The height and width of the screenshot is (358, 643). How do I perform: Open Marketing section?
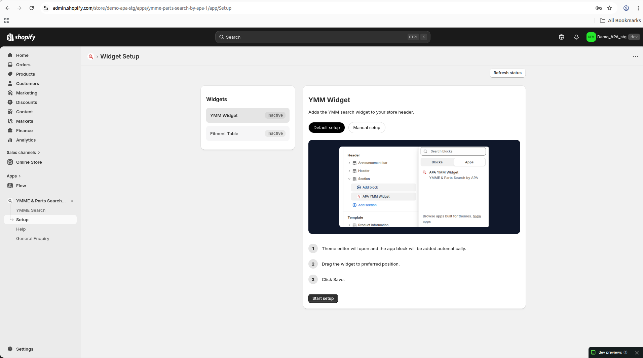pos(27,93)
